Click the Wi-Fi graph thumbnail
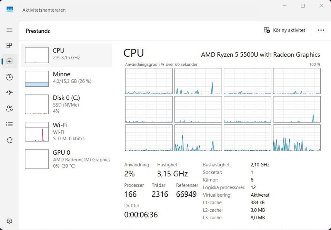 37,132
